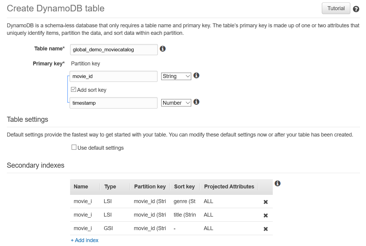Focus the movie_id partition key field
The width and height of the screenshot is (366, 246).
pos(114,76)
